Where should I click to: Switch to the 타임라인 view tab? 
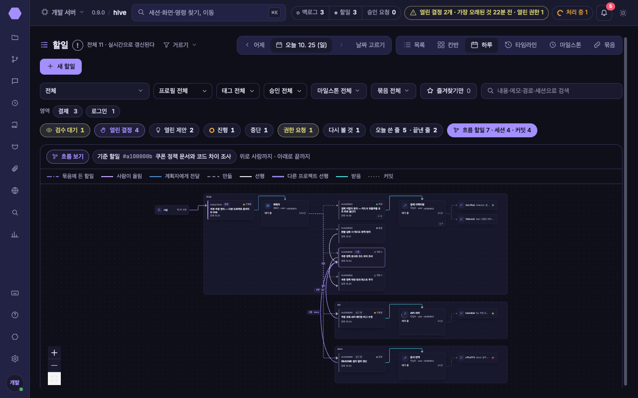click(x=520, y=45)
